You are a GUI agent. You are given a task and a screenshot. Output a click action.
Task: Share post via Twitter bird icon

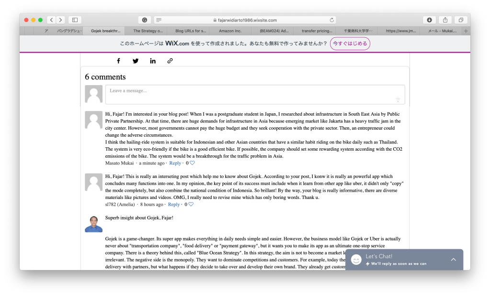click(x=136, y=61)
